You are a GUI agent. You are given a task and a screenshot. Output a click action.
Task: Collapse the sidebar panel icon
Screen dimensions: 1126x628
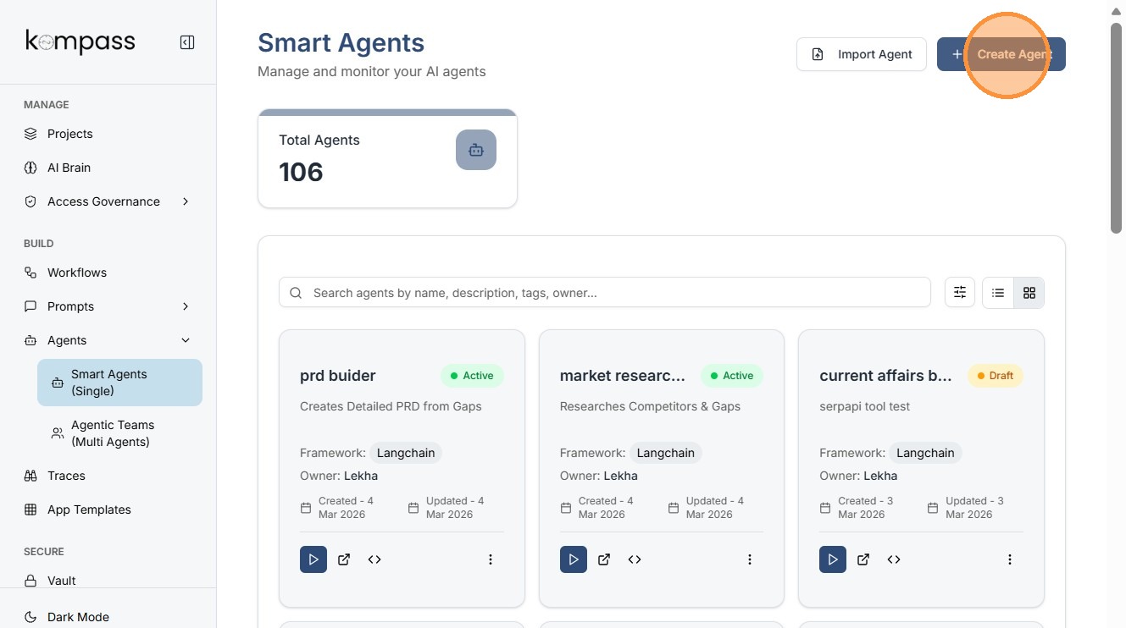187,42
